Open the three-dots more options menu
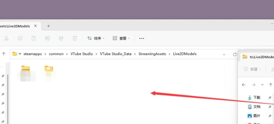 [x=141, y=38]
